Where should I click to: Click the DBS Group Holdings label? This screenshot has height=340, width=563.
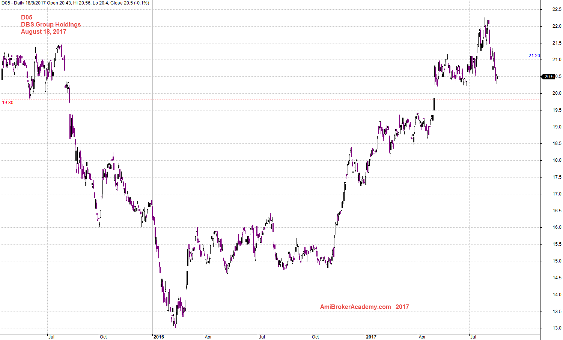pyautogui.click(x=51, y=24)
